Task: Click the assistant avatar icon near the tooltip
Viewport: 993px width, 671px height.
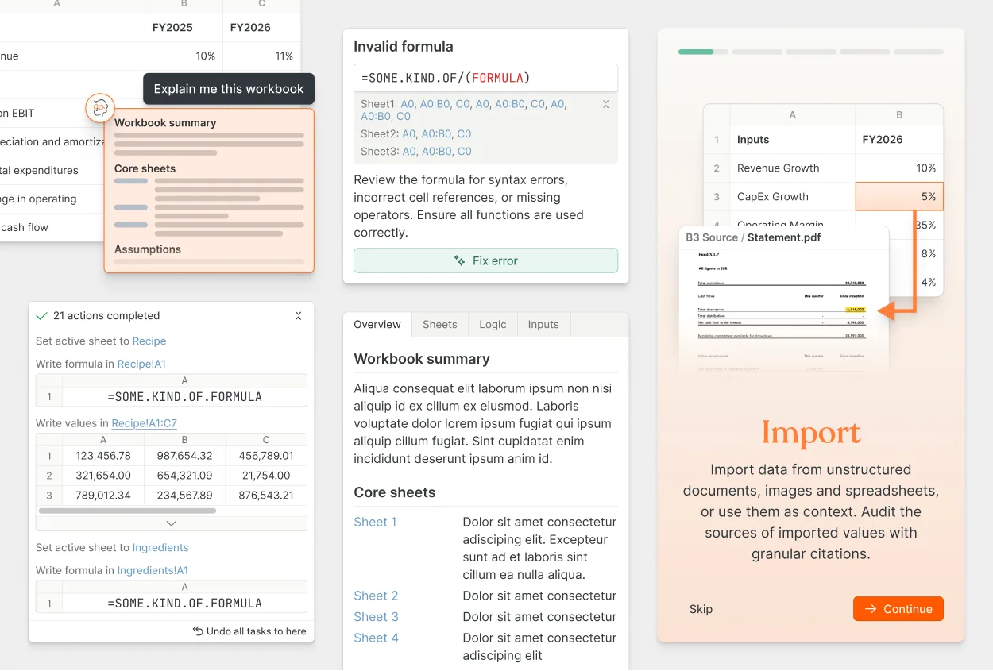Action: tap(100, 108)
